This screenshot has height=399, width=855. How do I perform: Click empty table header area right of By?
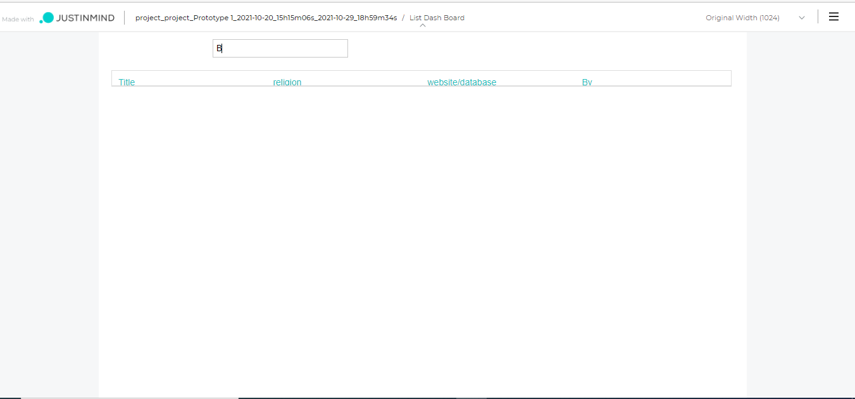click(665, 78)
